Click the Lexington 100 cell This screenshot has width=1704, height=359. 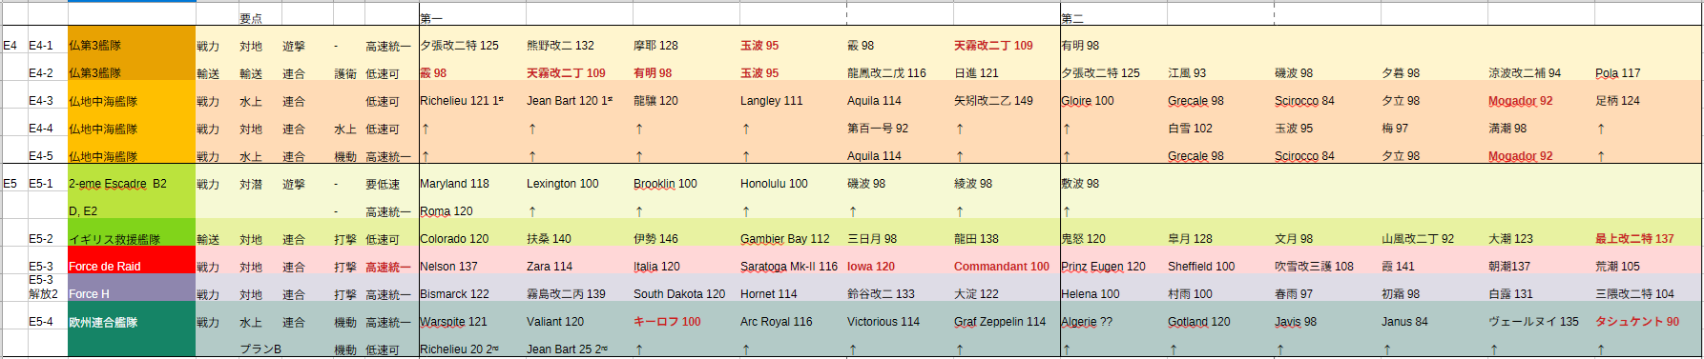click(x=579, y=184)
